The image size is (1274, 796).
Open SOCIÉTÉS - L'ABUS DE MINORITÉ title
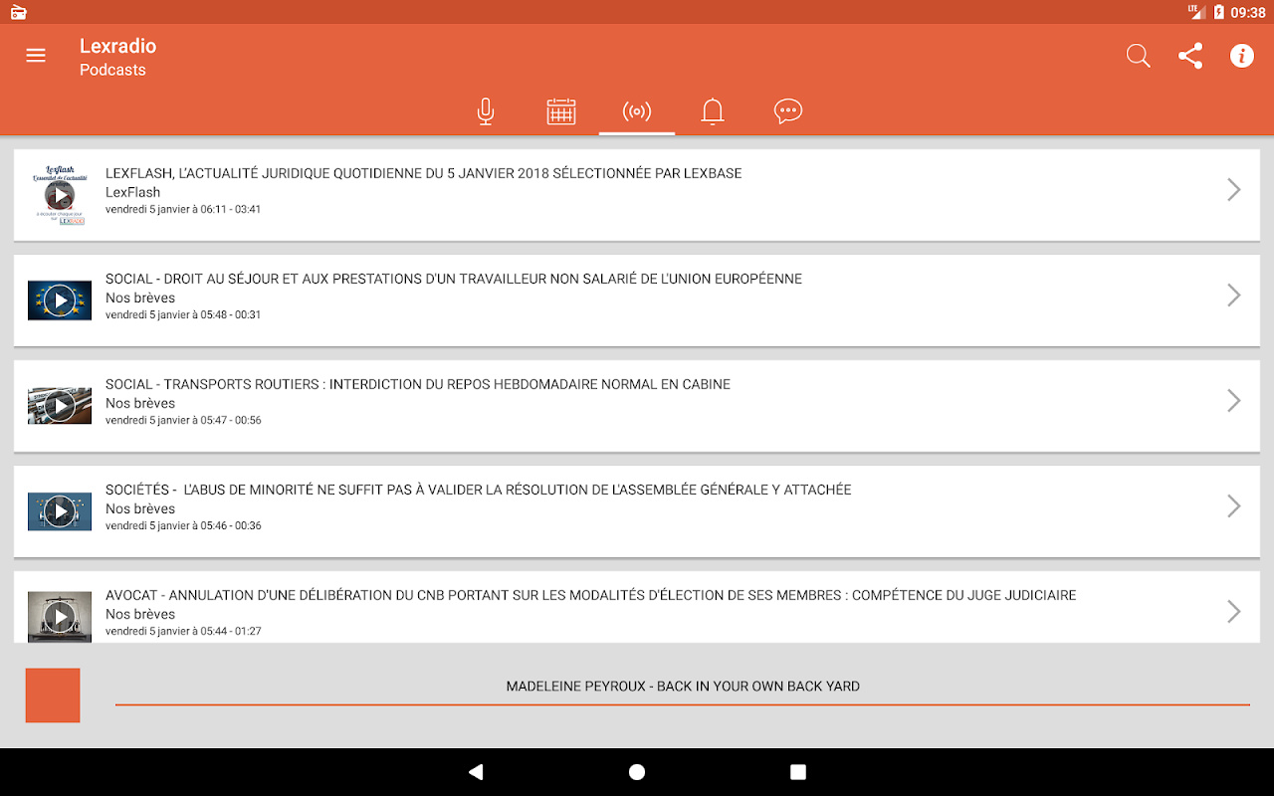click(479, 490)
